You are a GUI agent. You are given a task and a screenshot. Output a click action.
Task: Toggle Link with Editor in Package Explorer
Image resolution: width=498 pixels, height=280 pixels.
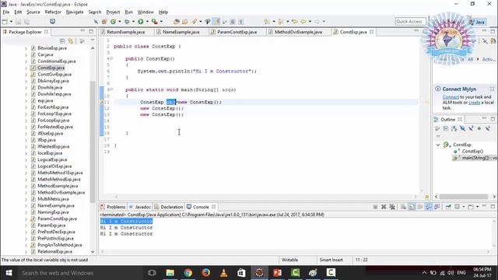click(71, 41)
